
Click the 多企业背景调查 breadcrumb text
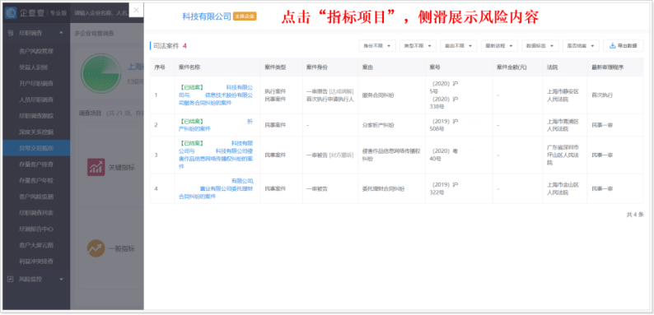click(94, 33)
